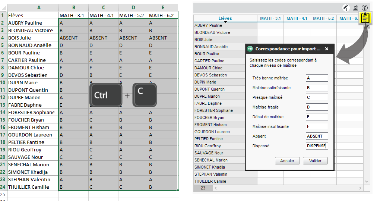This screenshot has width=377, height=201.
Task: Edit the Maîtrise satisfaisante code field
Action: (317, 88)
